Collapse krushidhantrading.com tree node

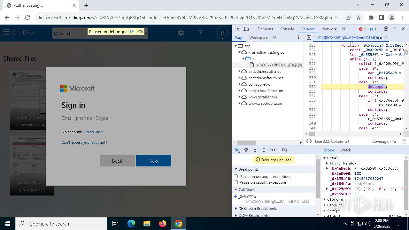pos(239,52)
